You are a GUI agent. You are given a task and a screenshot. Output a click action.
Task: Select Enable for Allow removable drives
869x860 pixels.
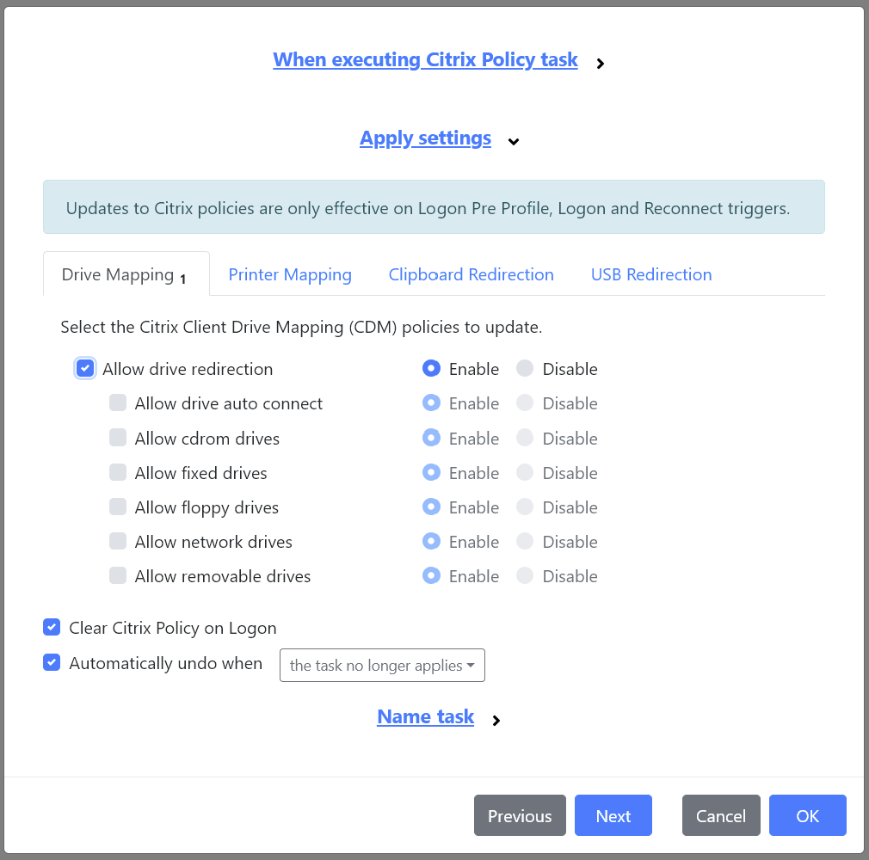tap(431, 575)
